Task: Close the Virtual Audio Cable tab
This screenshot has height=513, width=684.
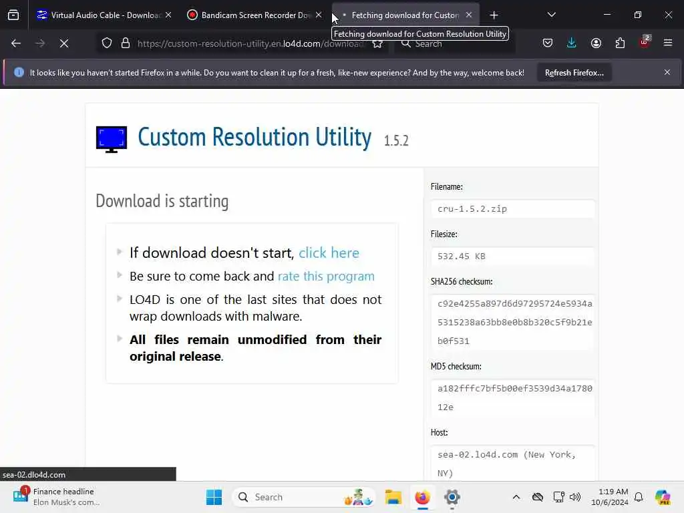Action: click(x=168, y=15)
